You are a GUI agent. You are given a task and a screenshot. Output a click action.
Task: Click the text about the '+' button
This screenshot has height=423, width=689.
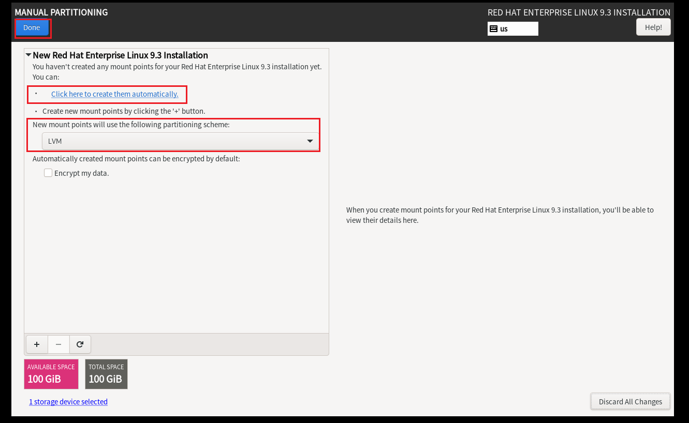(x=124, y=111)
